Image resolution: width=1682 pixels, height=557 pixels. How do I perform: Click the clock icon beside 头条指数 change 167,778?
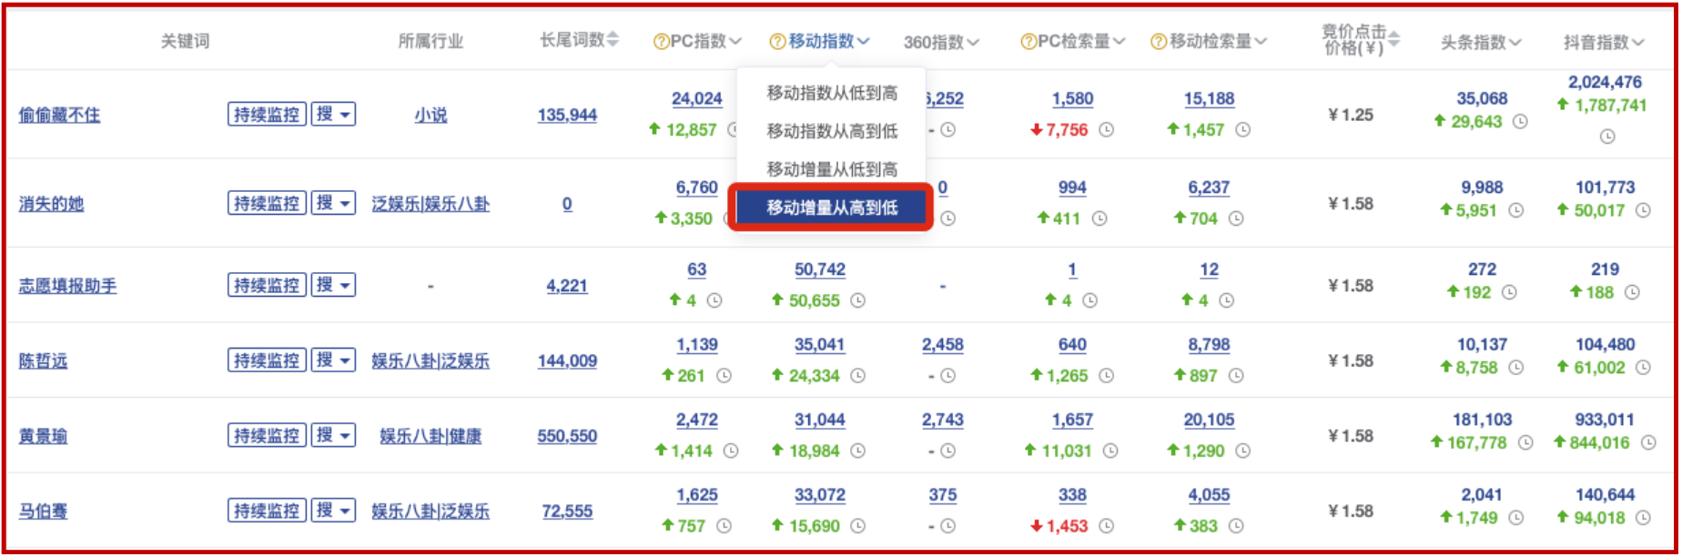1525,443
